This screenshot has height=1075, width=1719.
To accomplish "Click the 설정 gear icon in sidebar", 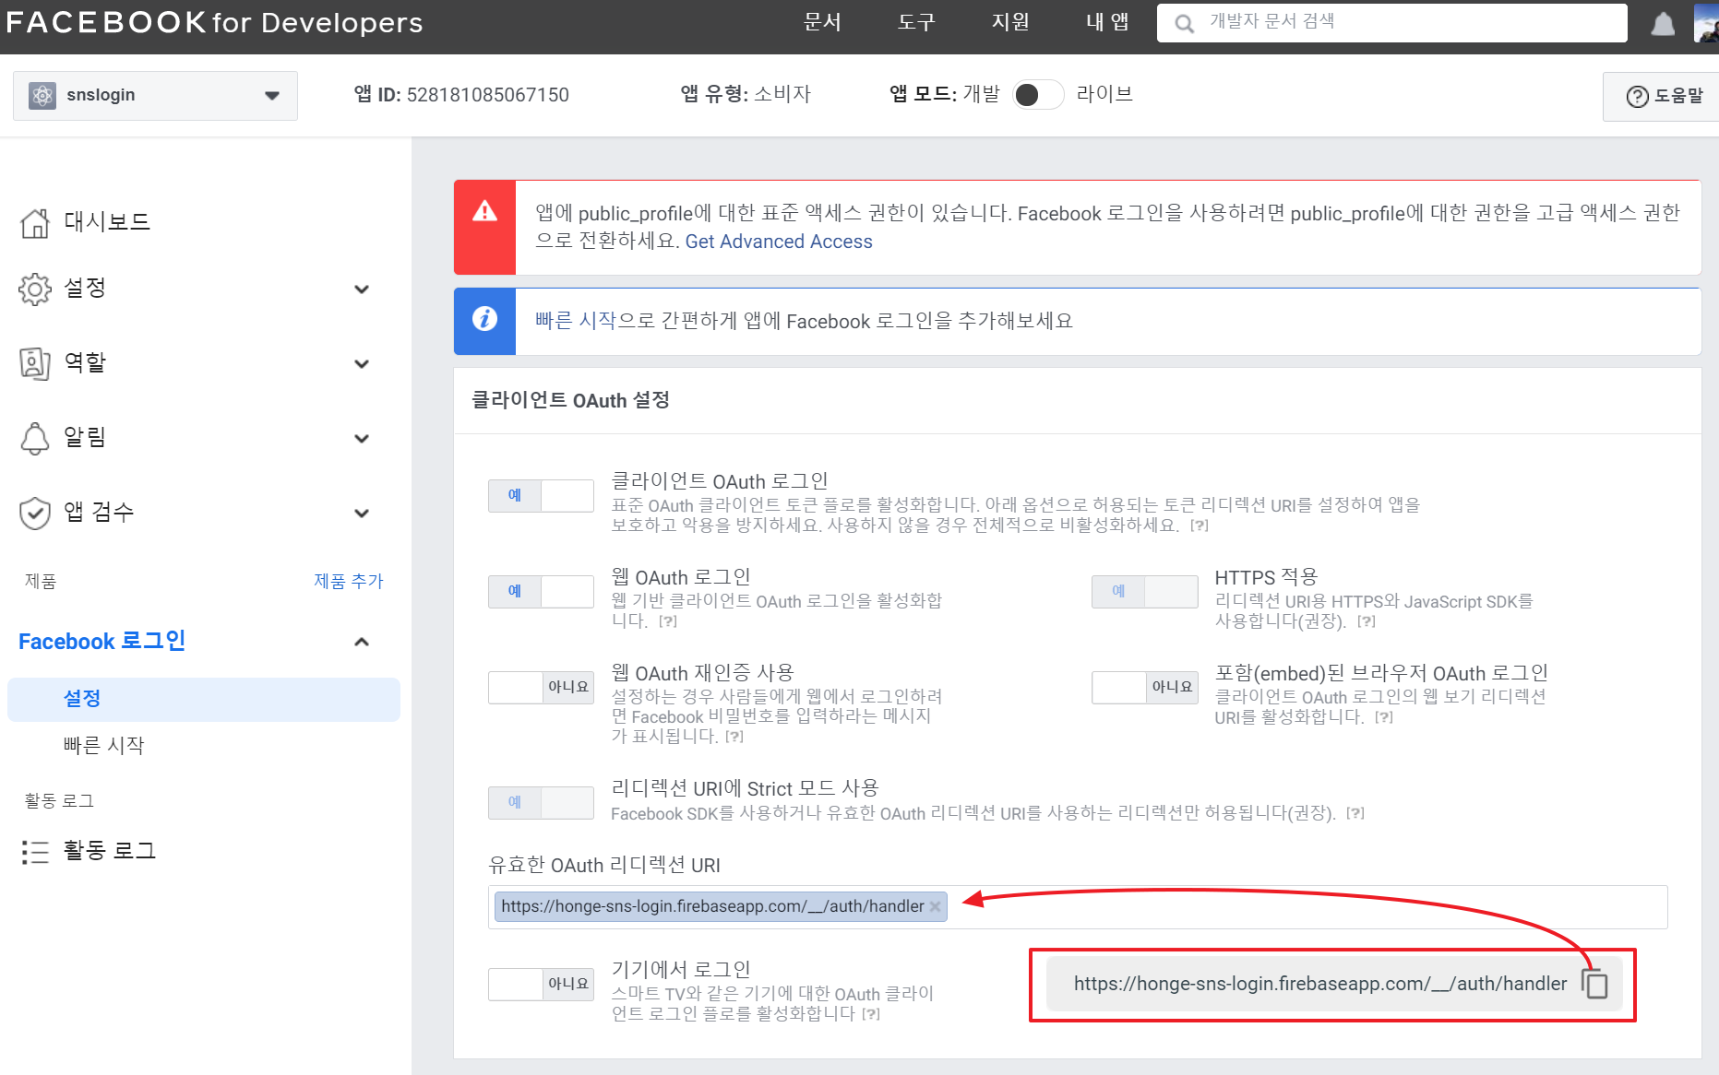I will click(35, 289).
